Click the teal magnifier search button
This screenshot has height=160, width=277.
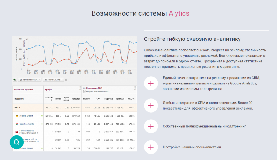point(17,142)
